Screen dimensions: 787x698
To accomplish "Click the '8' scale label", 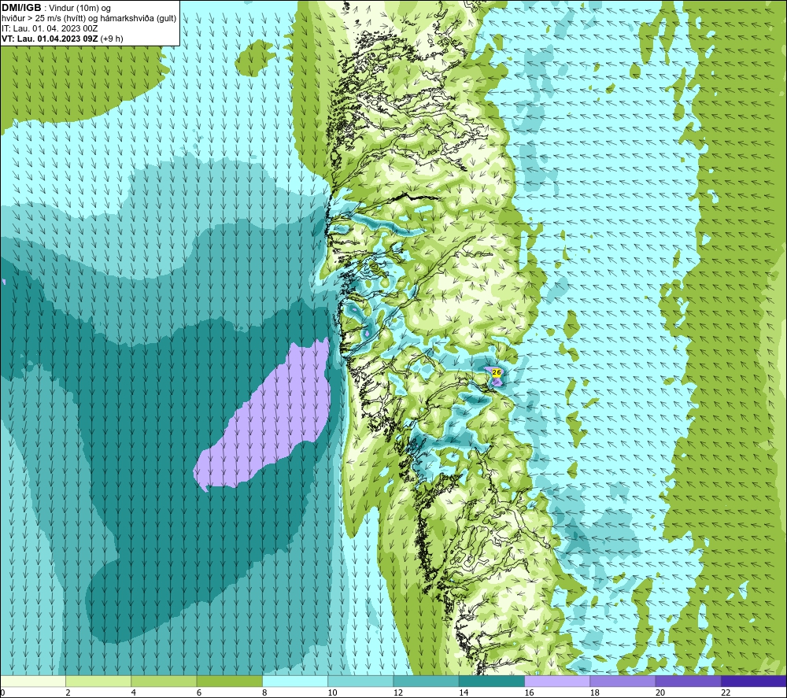I will coord(264,692).
